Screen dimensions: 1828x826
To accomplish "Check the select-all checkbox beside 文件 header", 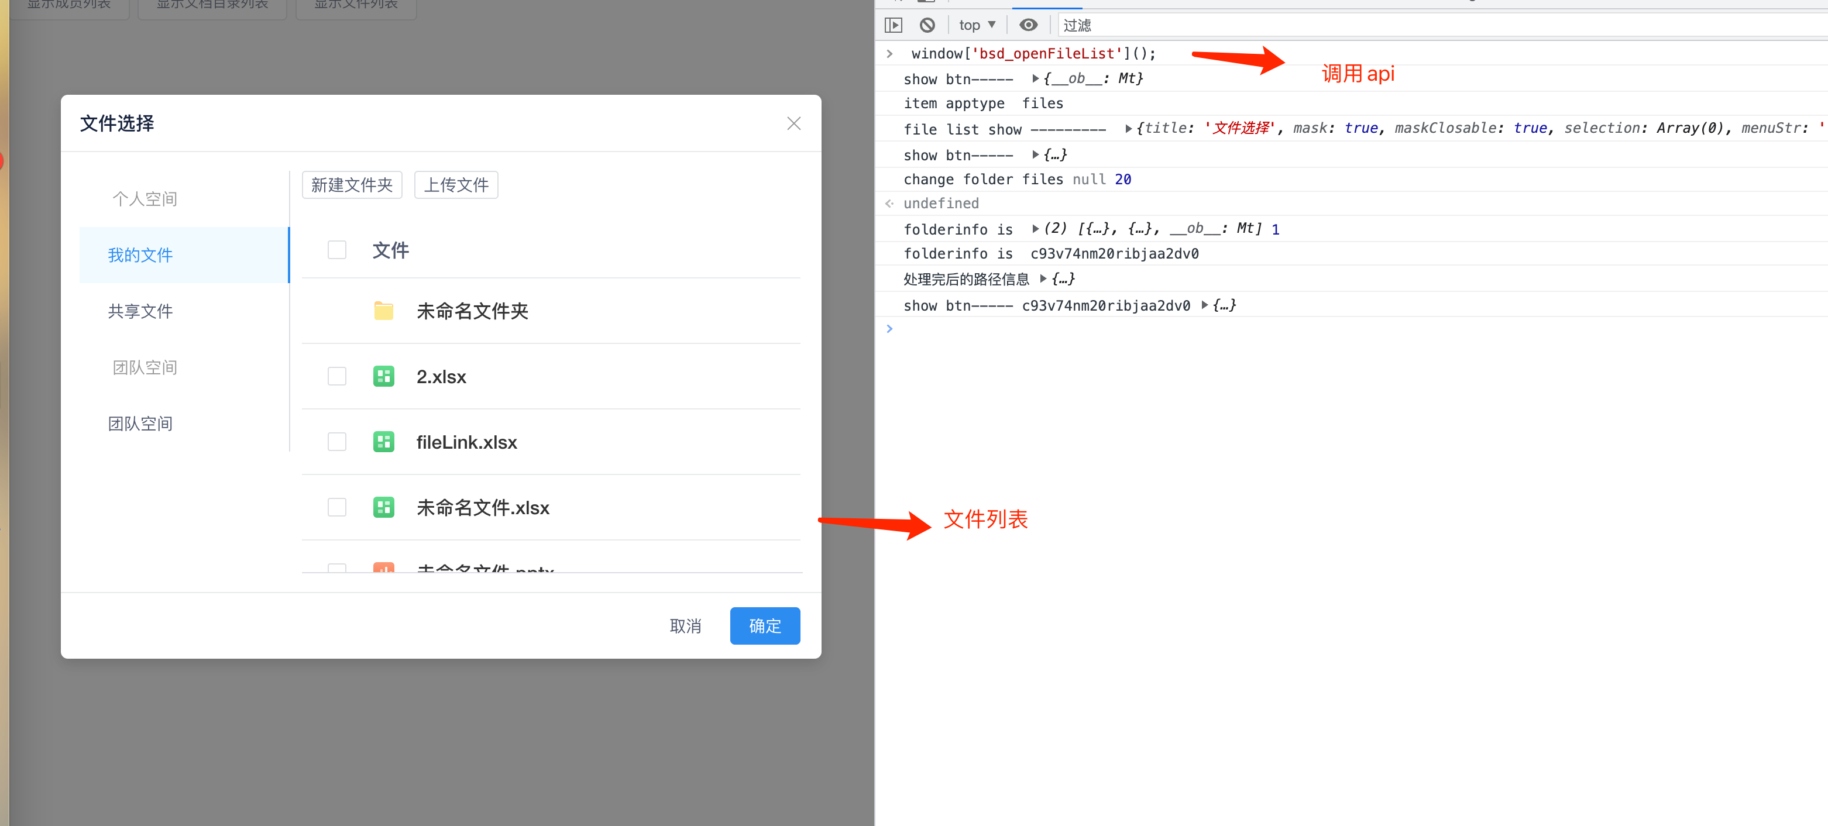I will (x=336, y=250).
